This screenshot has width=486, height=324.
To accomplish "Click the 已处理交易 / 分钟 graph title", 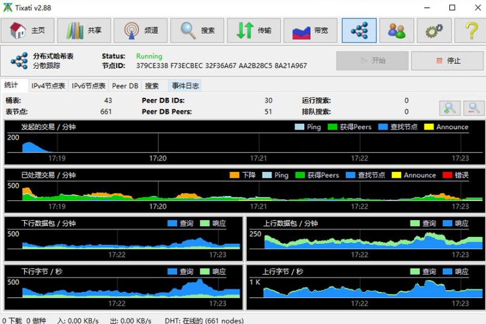I will pos(48,175).
